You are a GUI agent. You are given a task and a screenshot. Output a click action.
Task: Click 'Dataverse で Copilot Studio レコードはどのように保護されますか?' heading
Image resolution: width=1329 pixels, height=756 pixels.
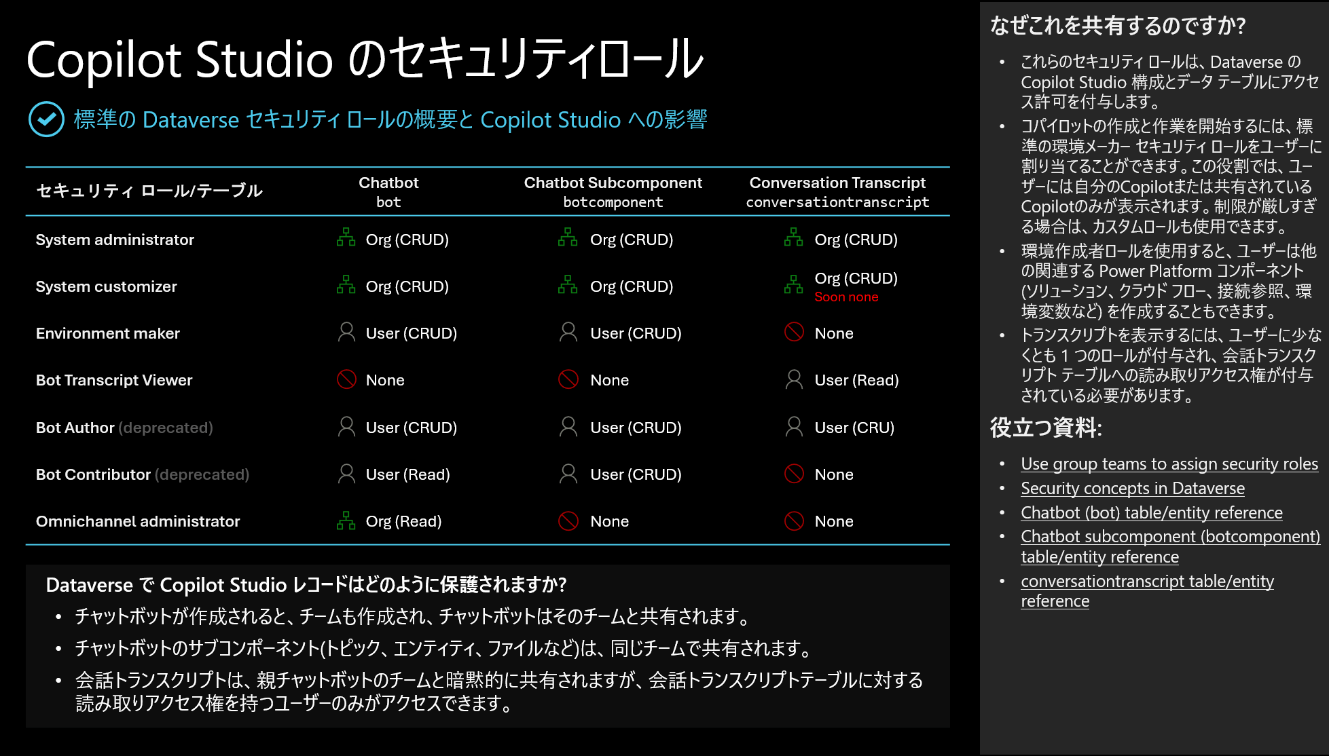[306, 585]
